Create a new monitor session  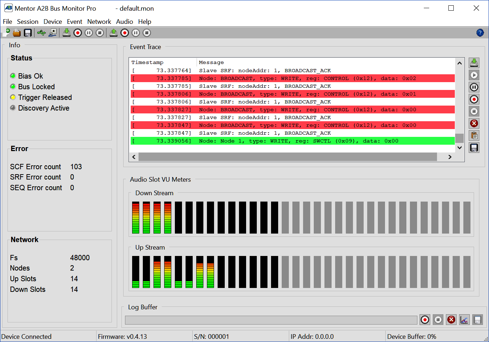7,32
